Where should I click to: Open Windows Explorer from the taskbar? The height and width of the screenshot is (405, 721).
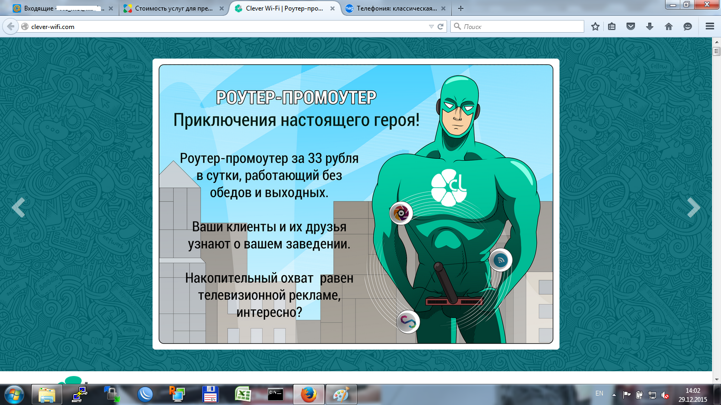[47, 394]
